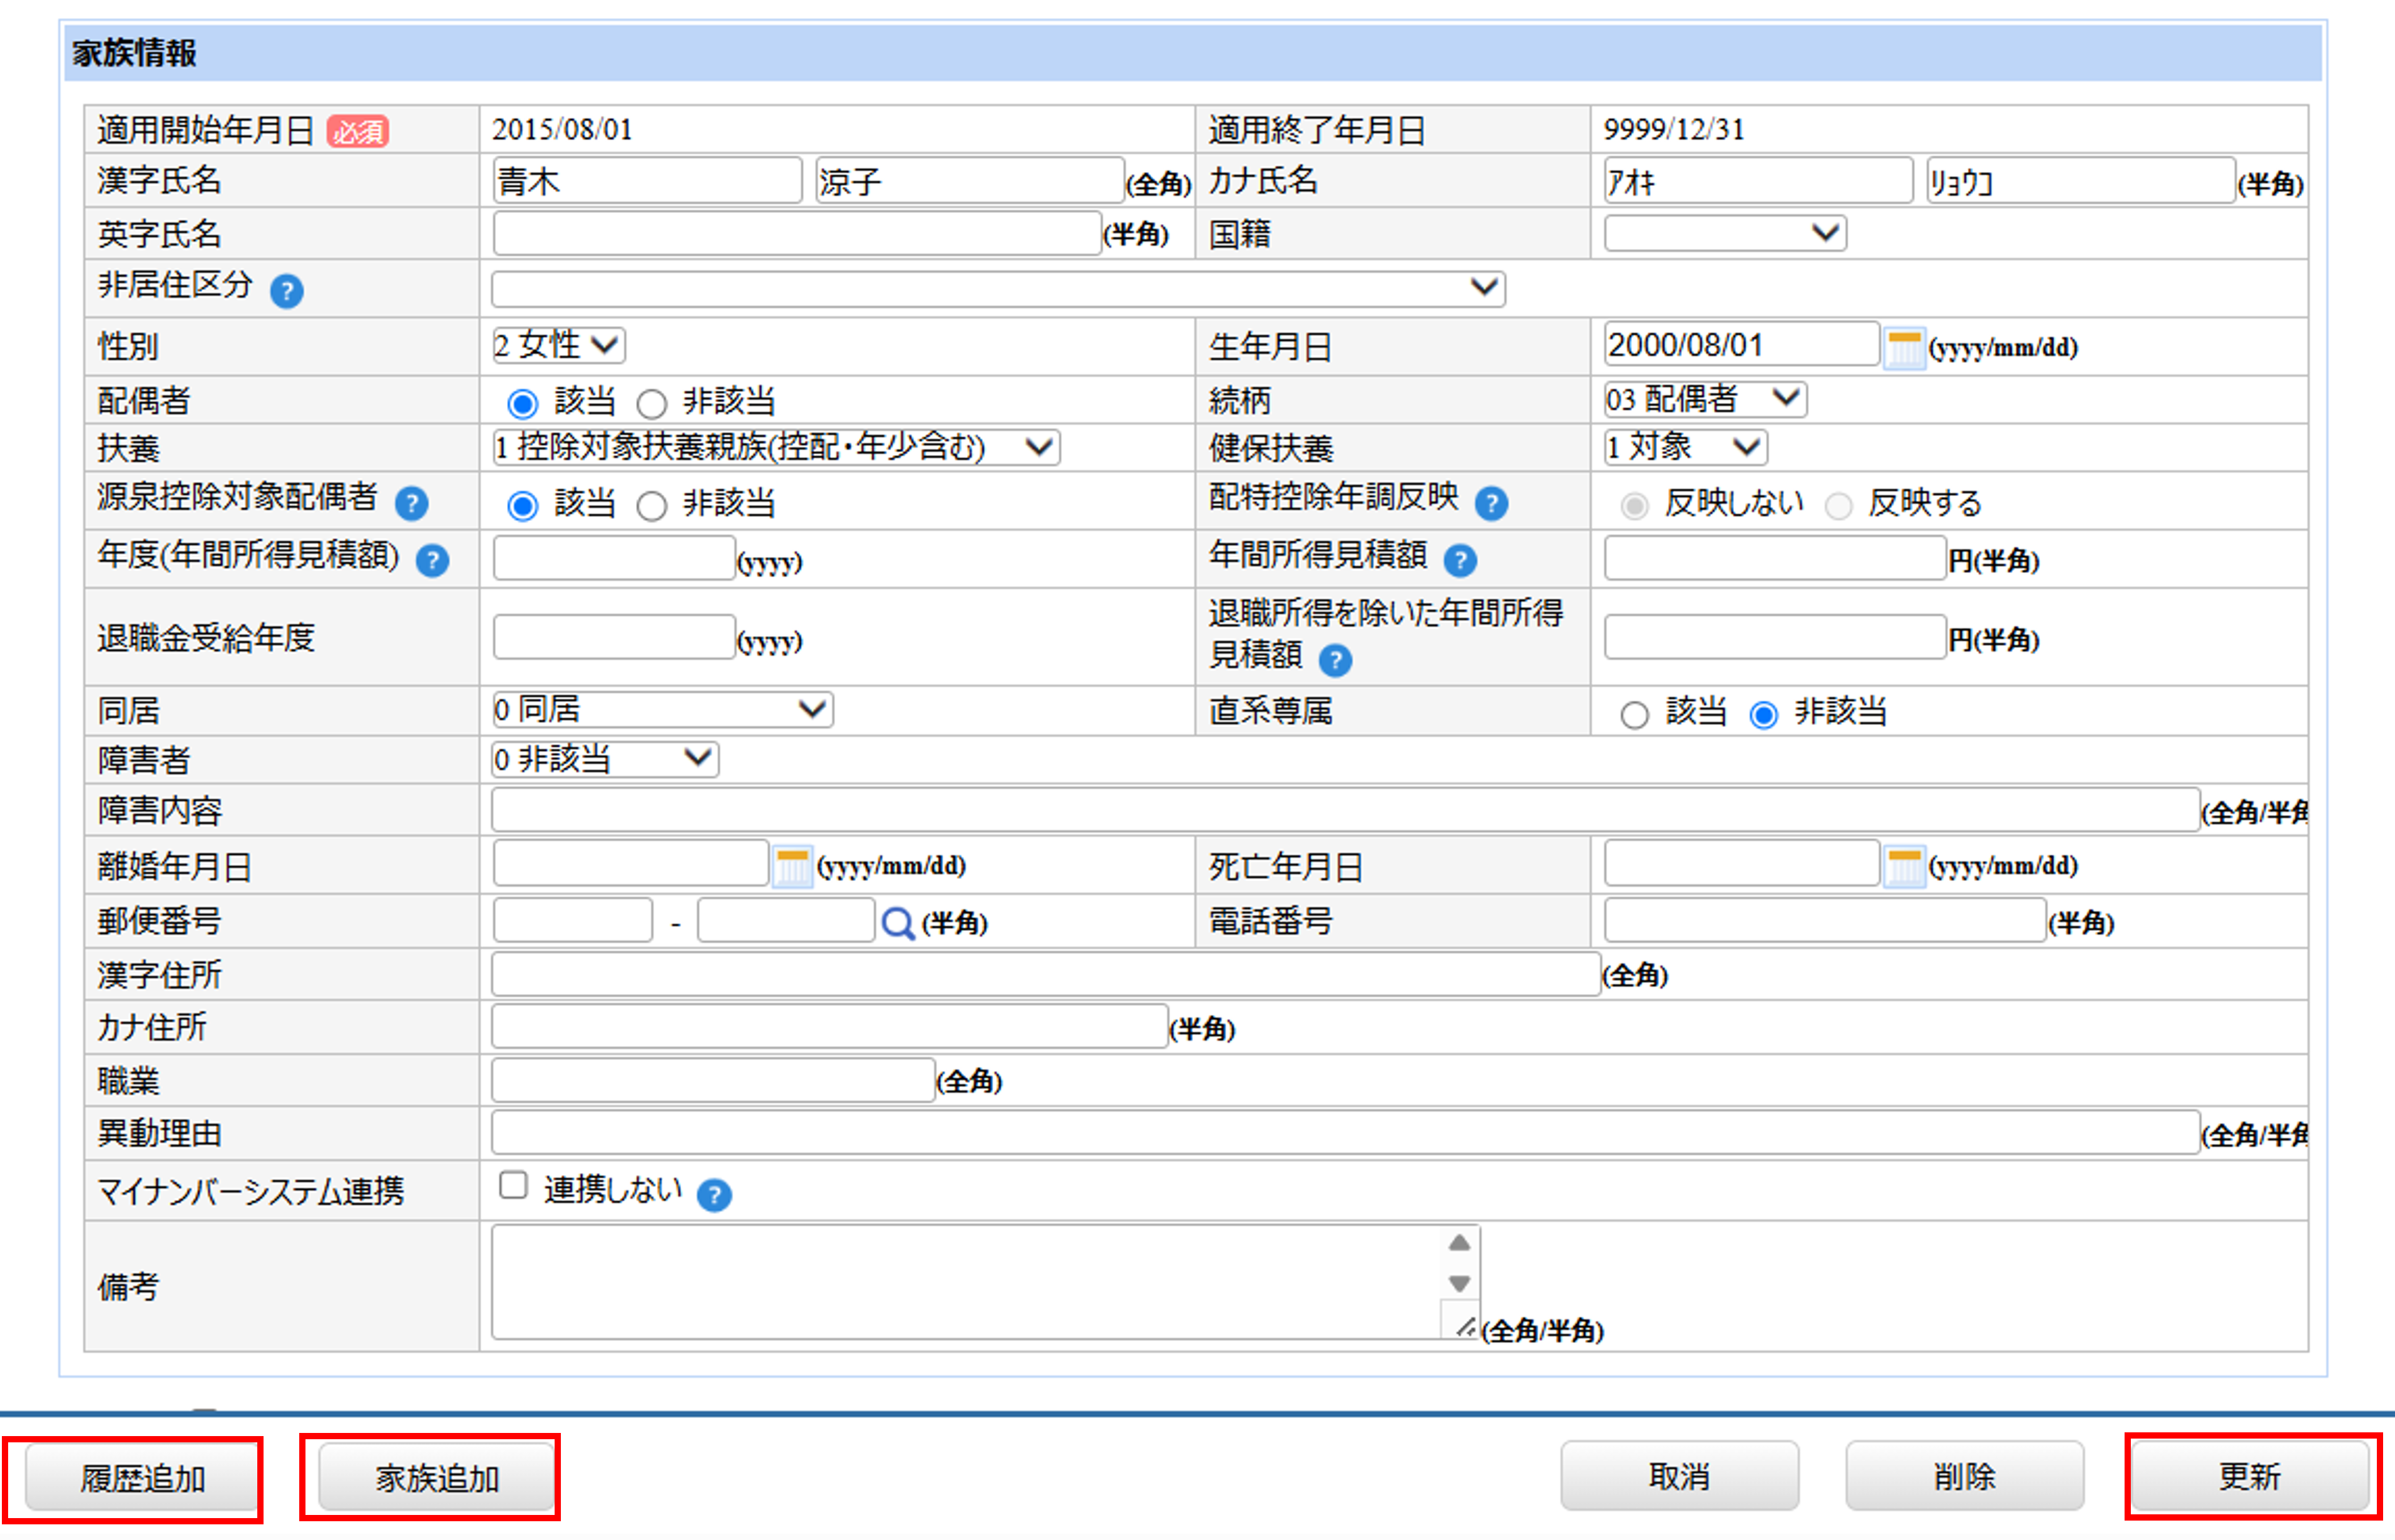Click the 障害内容 input field
The height and width of the screenshot is (1540, 2395).
[1345, 811]
